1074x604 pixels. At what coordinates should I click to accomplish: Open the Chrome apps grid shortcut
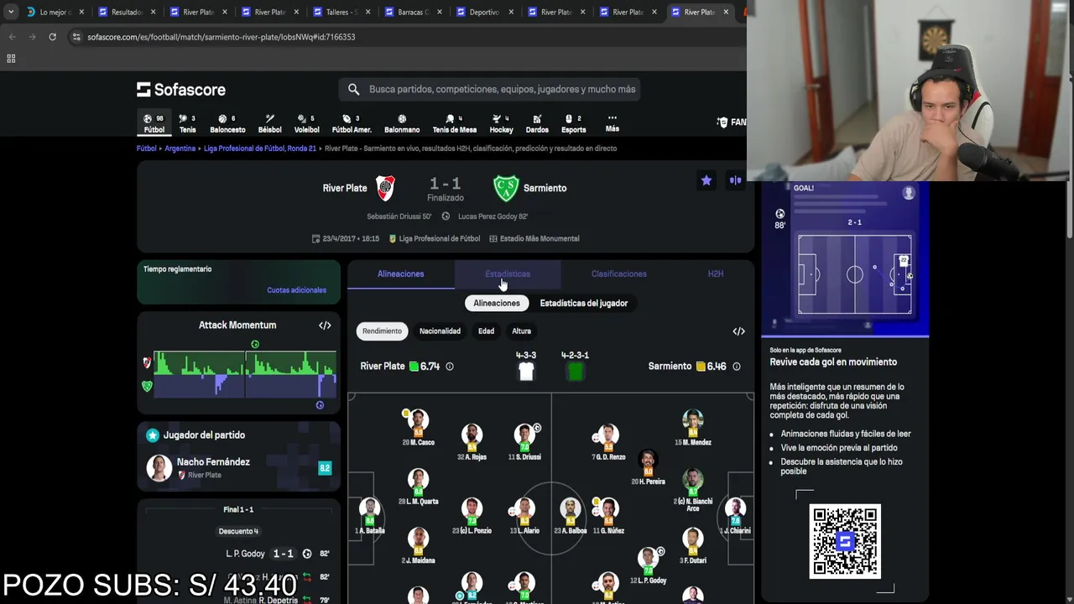[x=11, y=59]
